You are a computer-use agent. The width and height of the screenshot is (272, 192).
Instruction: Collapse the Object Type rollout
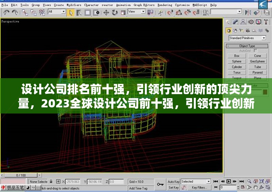247,46
